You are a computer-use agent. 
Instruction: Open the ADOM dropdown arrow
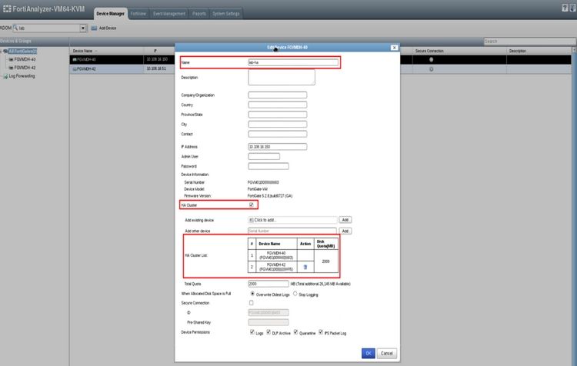coord(83,28)
